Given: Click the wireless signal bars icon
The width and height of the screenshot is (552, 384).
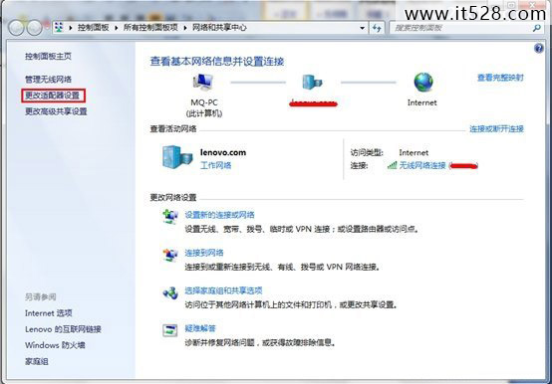Looking at the screenshot, I should (392, 165).
